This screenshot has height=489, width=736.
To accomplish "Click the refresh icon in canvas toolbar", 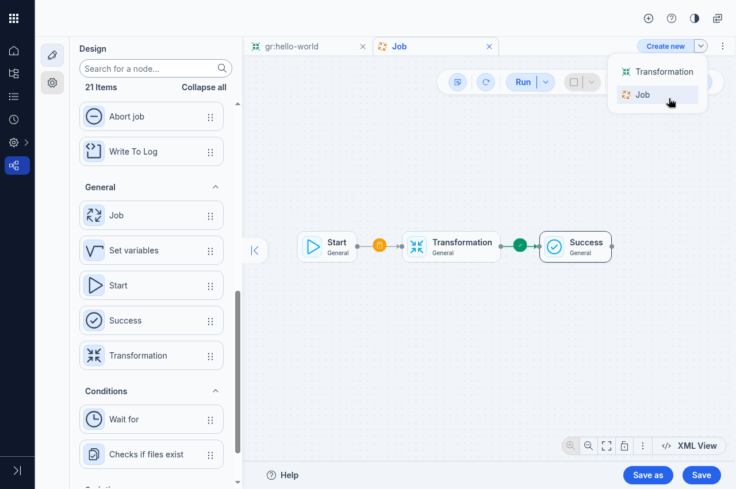I will click(486, 82).
